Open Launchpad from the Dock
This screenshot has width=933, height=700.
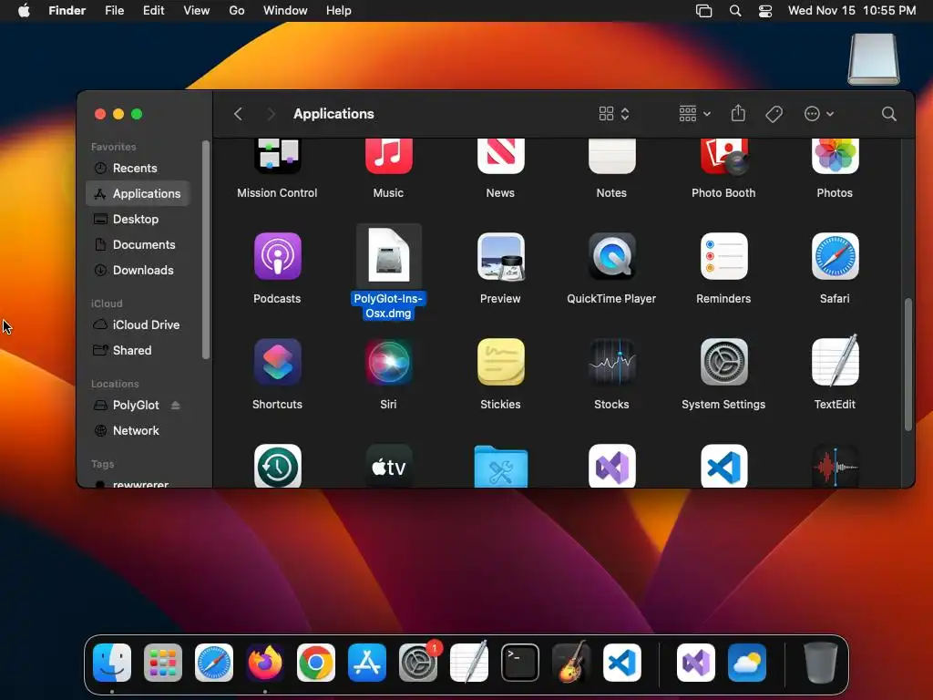pyautogui.click(x=163, y=662)
